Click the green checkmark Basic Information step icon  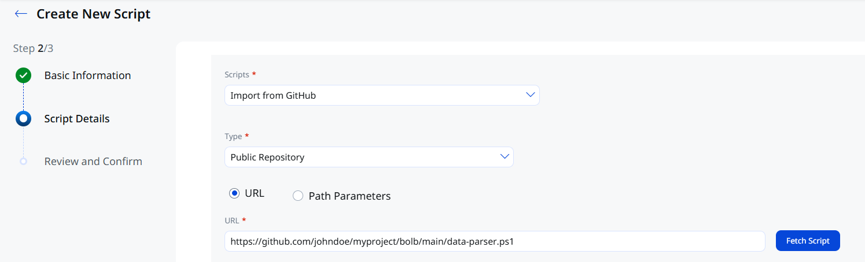click(23, 76)
